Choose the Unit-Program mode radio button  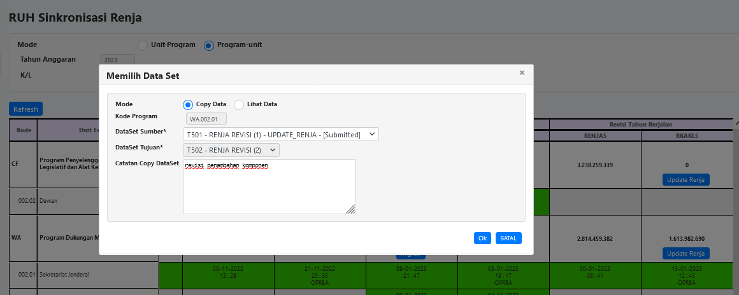[143, 45]
